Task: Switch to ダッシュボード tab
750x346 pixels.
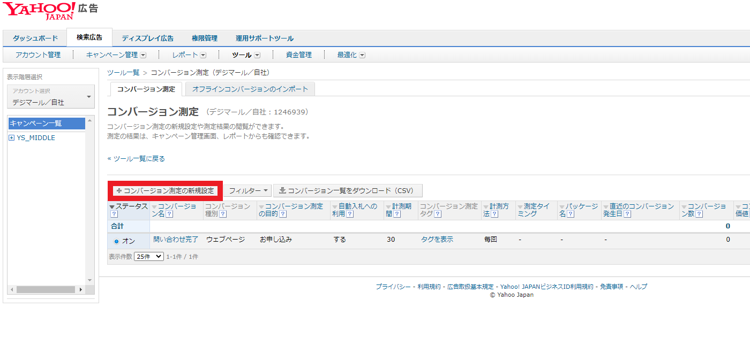Action: pos(35,38)
